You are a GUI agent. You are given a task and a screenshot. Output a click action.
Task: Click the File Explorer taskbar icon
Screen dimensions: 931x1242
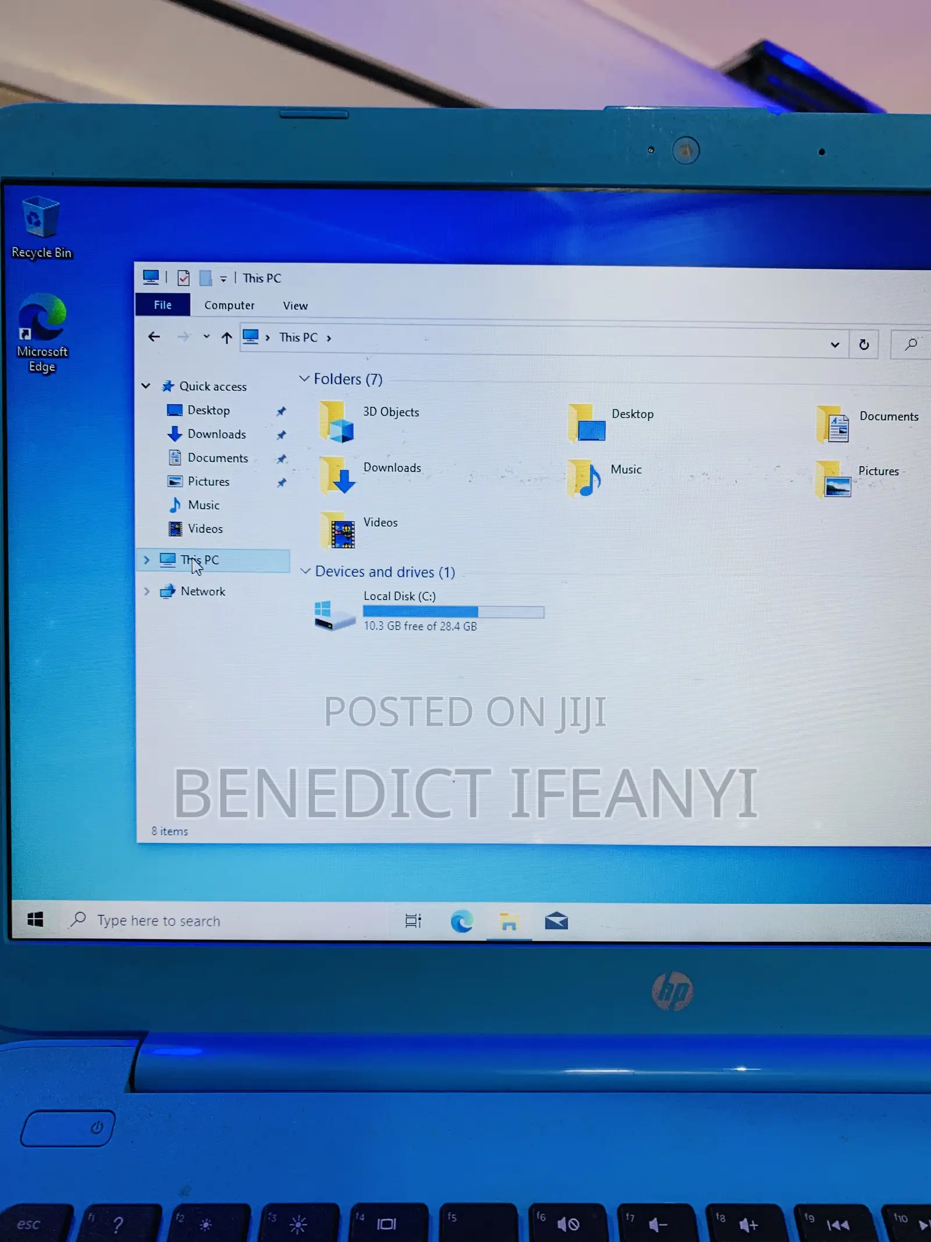tap(509, 922)
